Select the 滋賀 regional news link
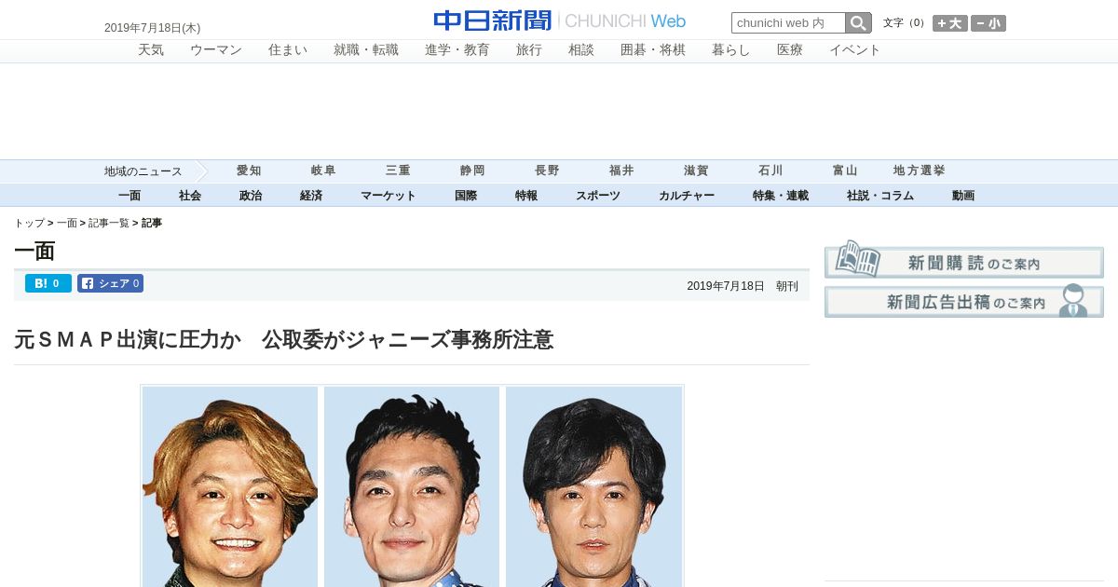 (696, 171)
